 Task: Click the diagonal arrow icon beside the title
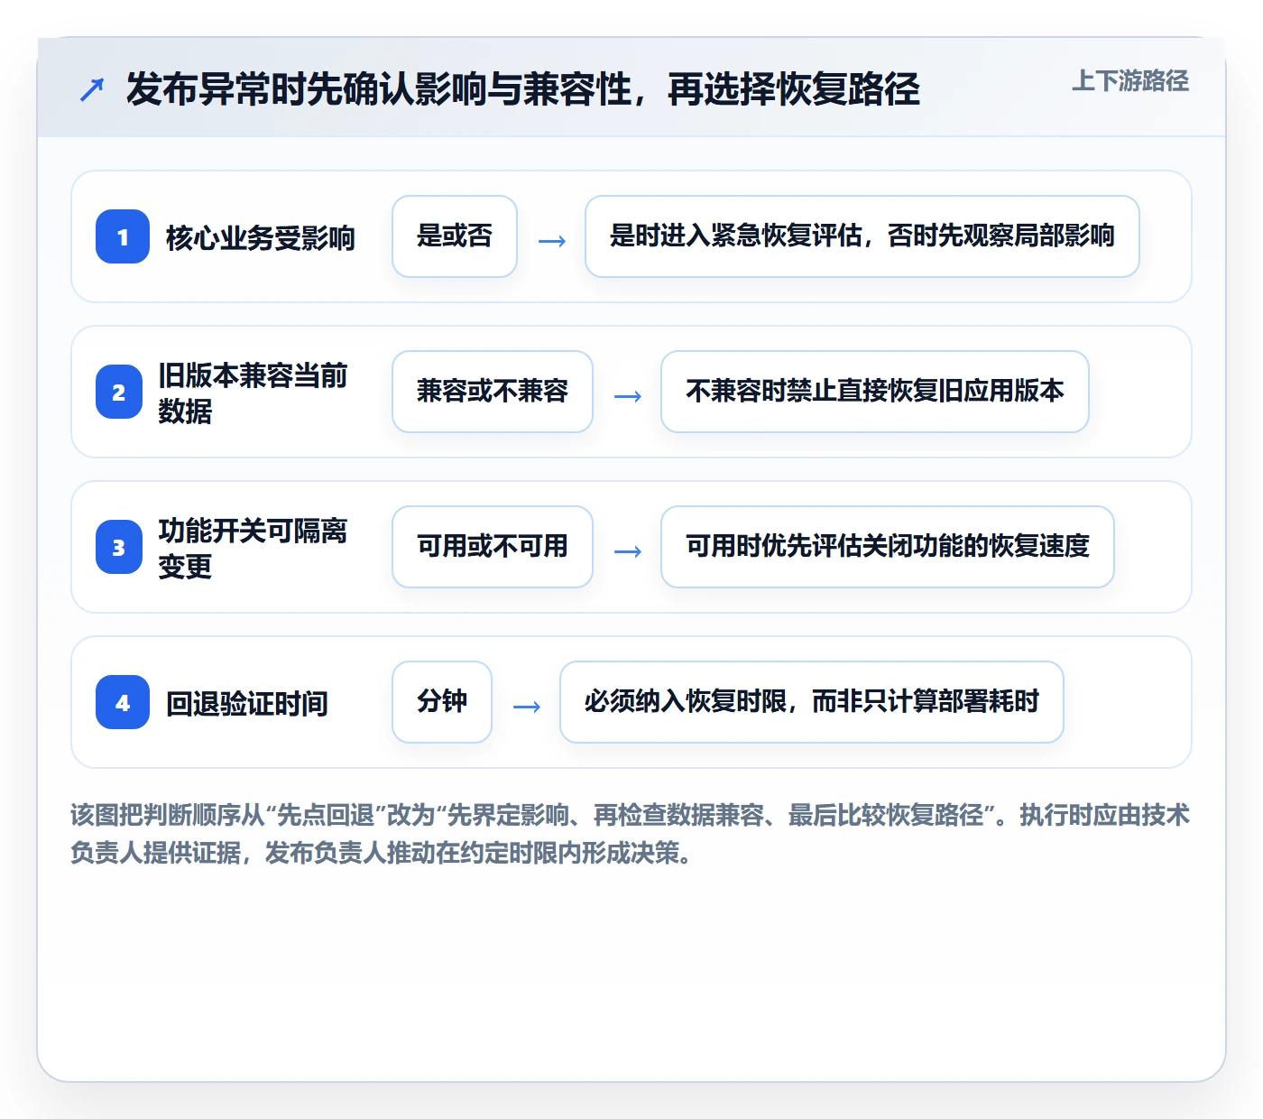click(92, 89)
